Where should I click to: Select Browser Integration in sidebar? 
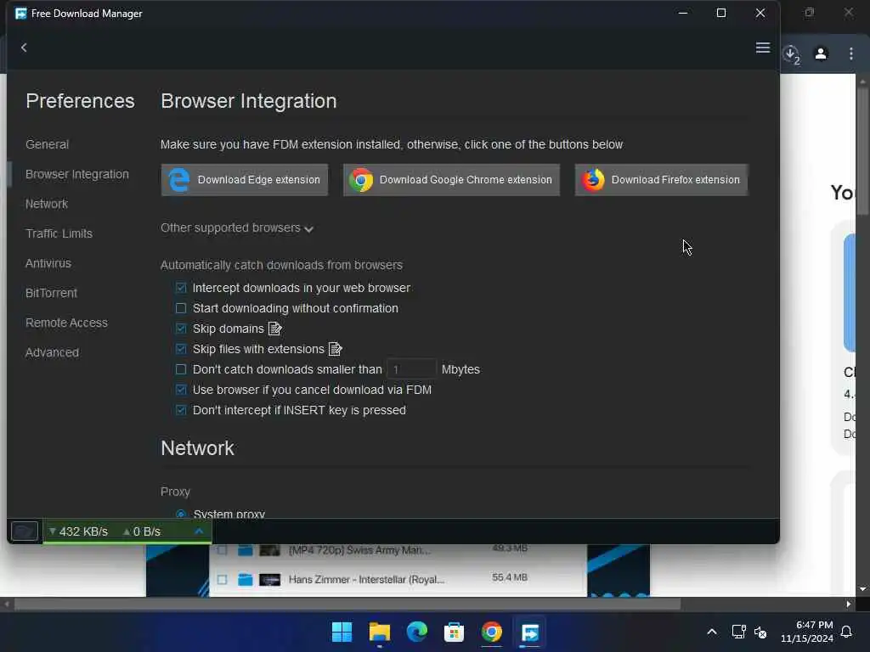click(77, 174)
